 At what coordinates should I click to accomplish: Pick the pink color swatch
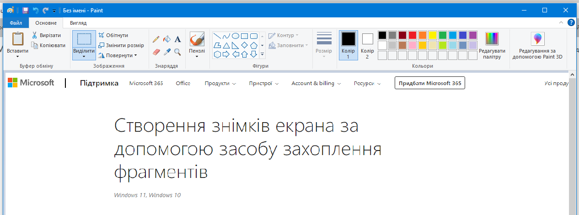[x=413, y=45]
